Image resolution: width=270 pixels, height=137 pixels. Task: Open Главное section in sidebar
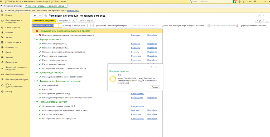(9, 15)
